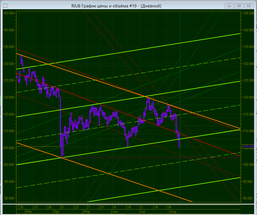Screen dimensions: 257x215
Task: Click the 125 000 label on left price axis
Action: point(8,81)
